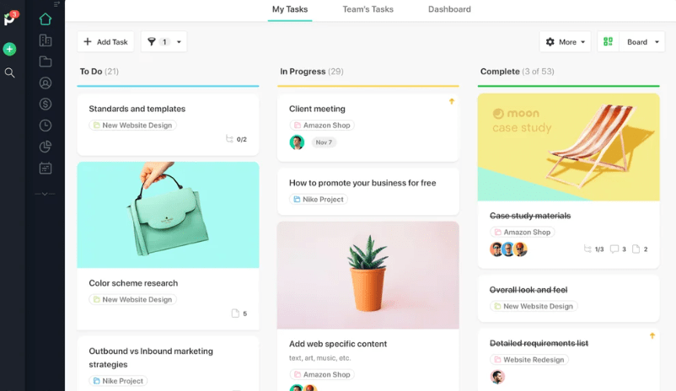Open the More settings dropdown

click(566, 42)
